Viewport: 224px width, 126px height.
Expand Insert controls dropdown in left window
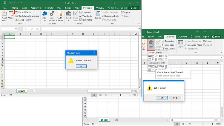[68, 16]
